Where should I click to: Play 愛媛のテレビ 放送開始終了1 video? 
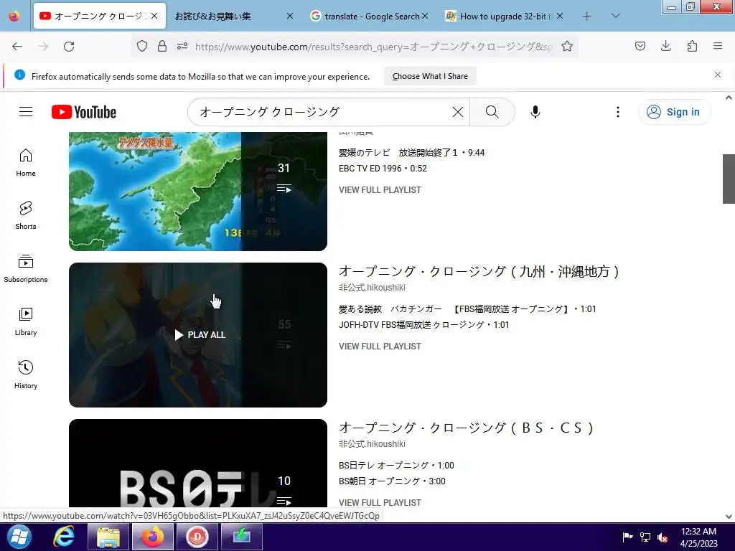(x=411, y=153)
